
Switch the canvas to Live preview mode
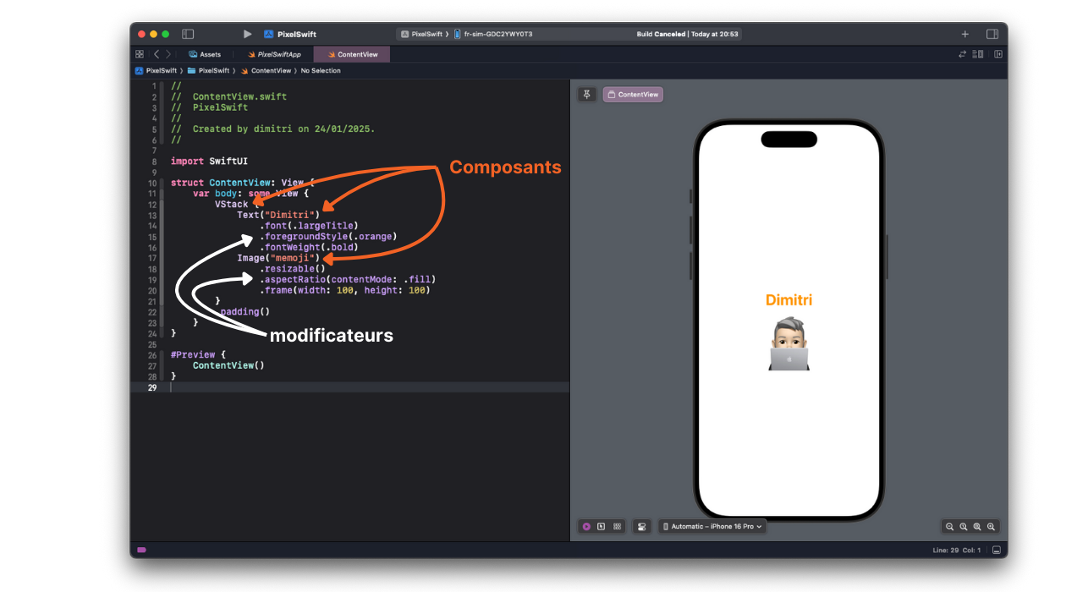coord(586,526)
